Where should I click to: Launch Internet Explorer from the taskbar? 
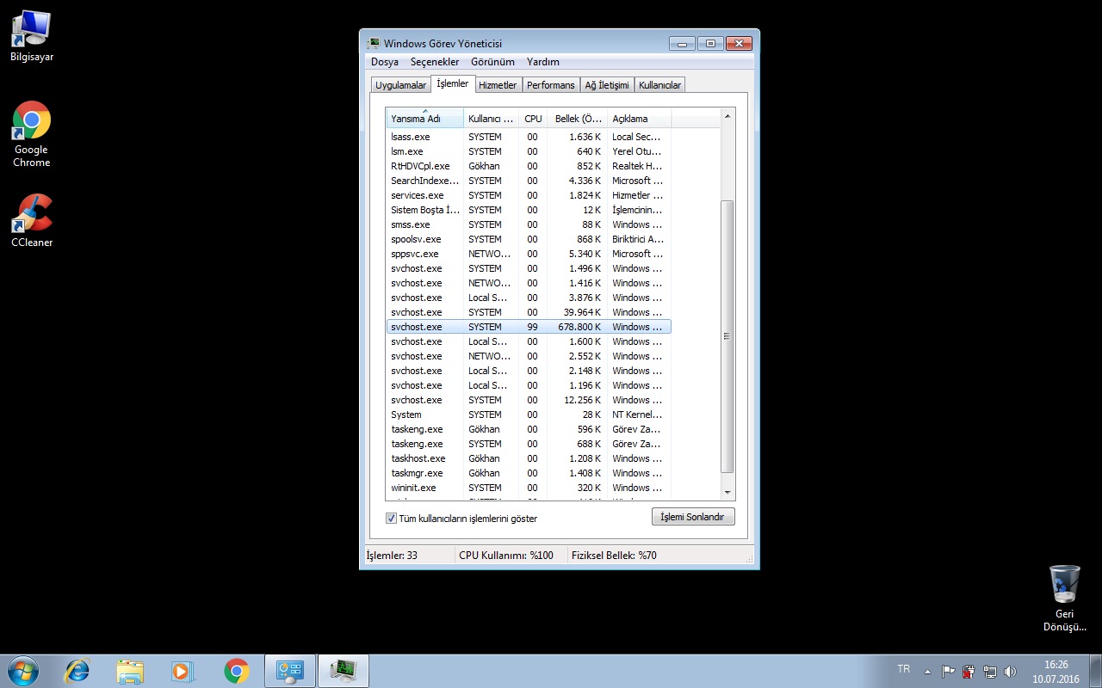(77, 671)
